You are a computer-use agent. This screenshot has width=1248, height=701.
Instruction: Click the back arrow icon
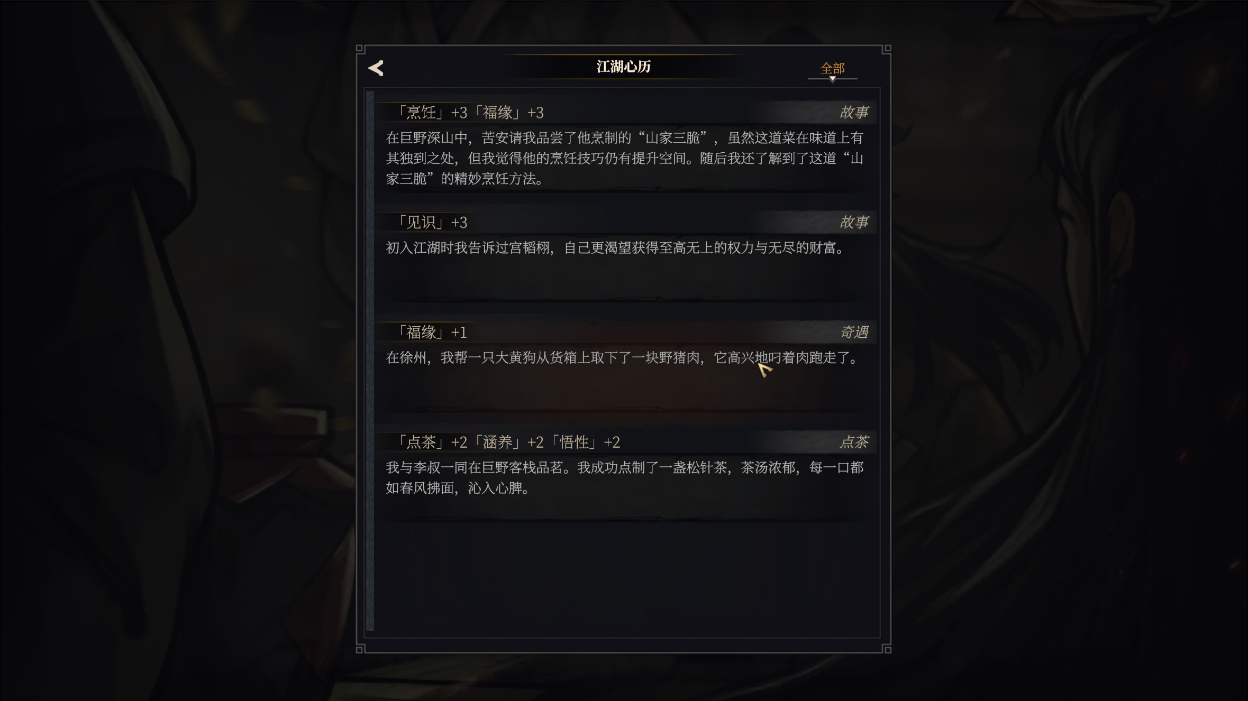[x=376, y=68]
